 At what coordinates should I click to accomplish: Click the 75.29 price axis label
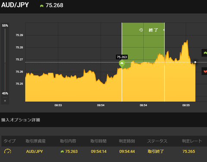point(19,35)
